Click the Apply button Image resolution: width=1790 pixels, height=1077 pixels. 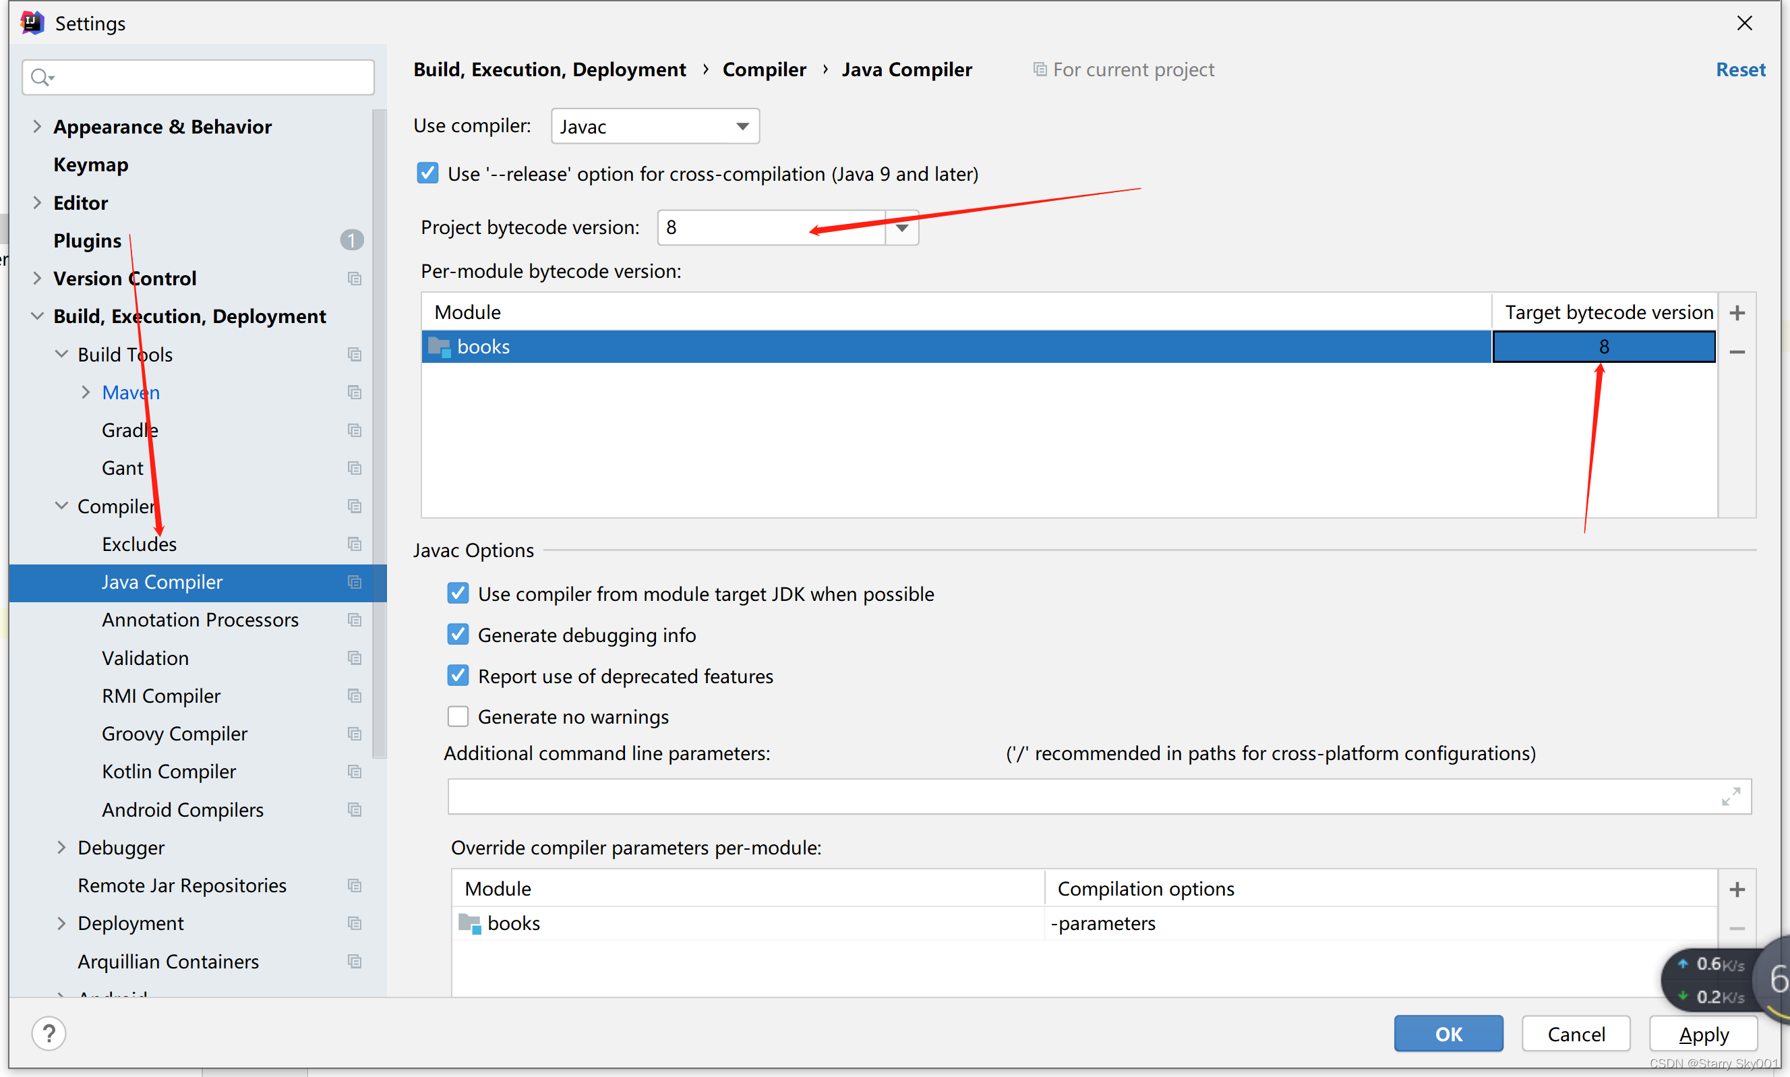[1702, 1033]
